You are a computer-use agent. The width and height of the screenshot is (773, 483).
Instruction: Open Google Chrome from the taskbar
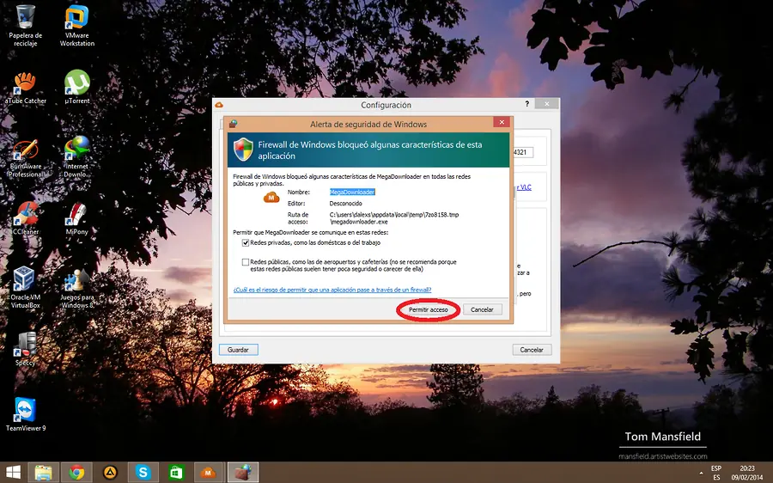pyautogui.click(x=76, y=472)
